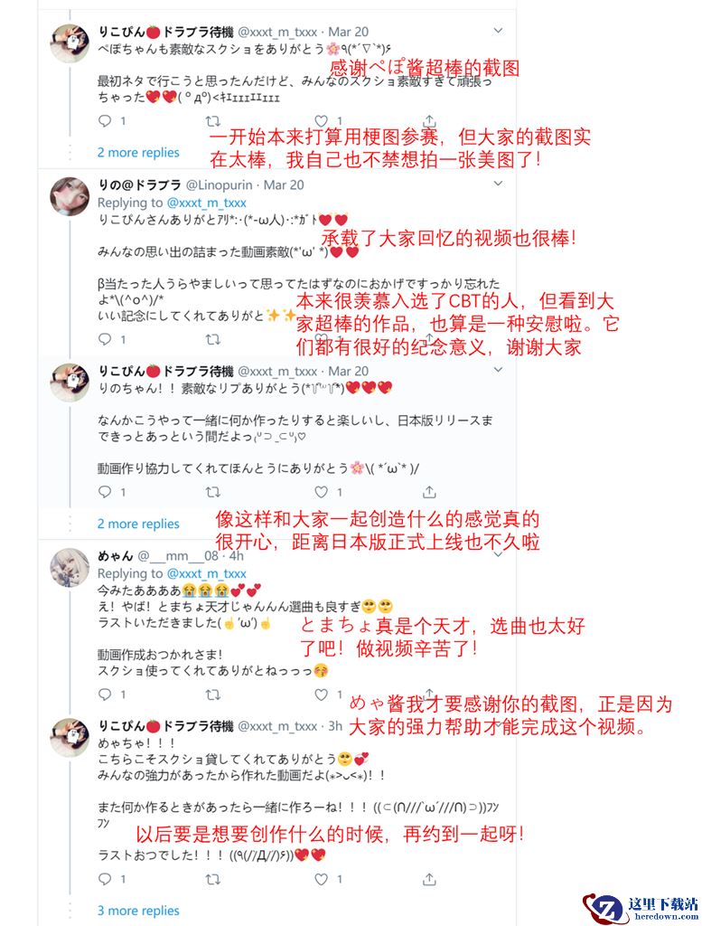Open @xxxt_m_txxx link under りの's Replying to
Screen dimensions: 702x926
click(x=207, y=203)
